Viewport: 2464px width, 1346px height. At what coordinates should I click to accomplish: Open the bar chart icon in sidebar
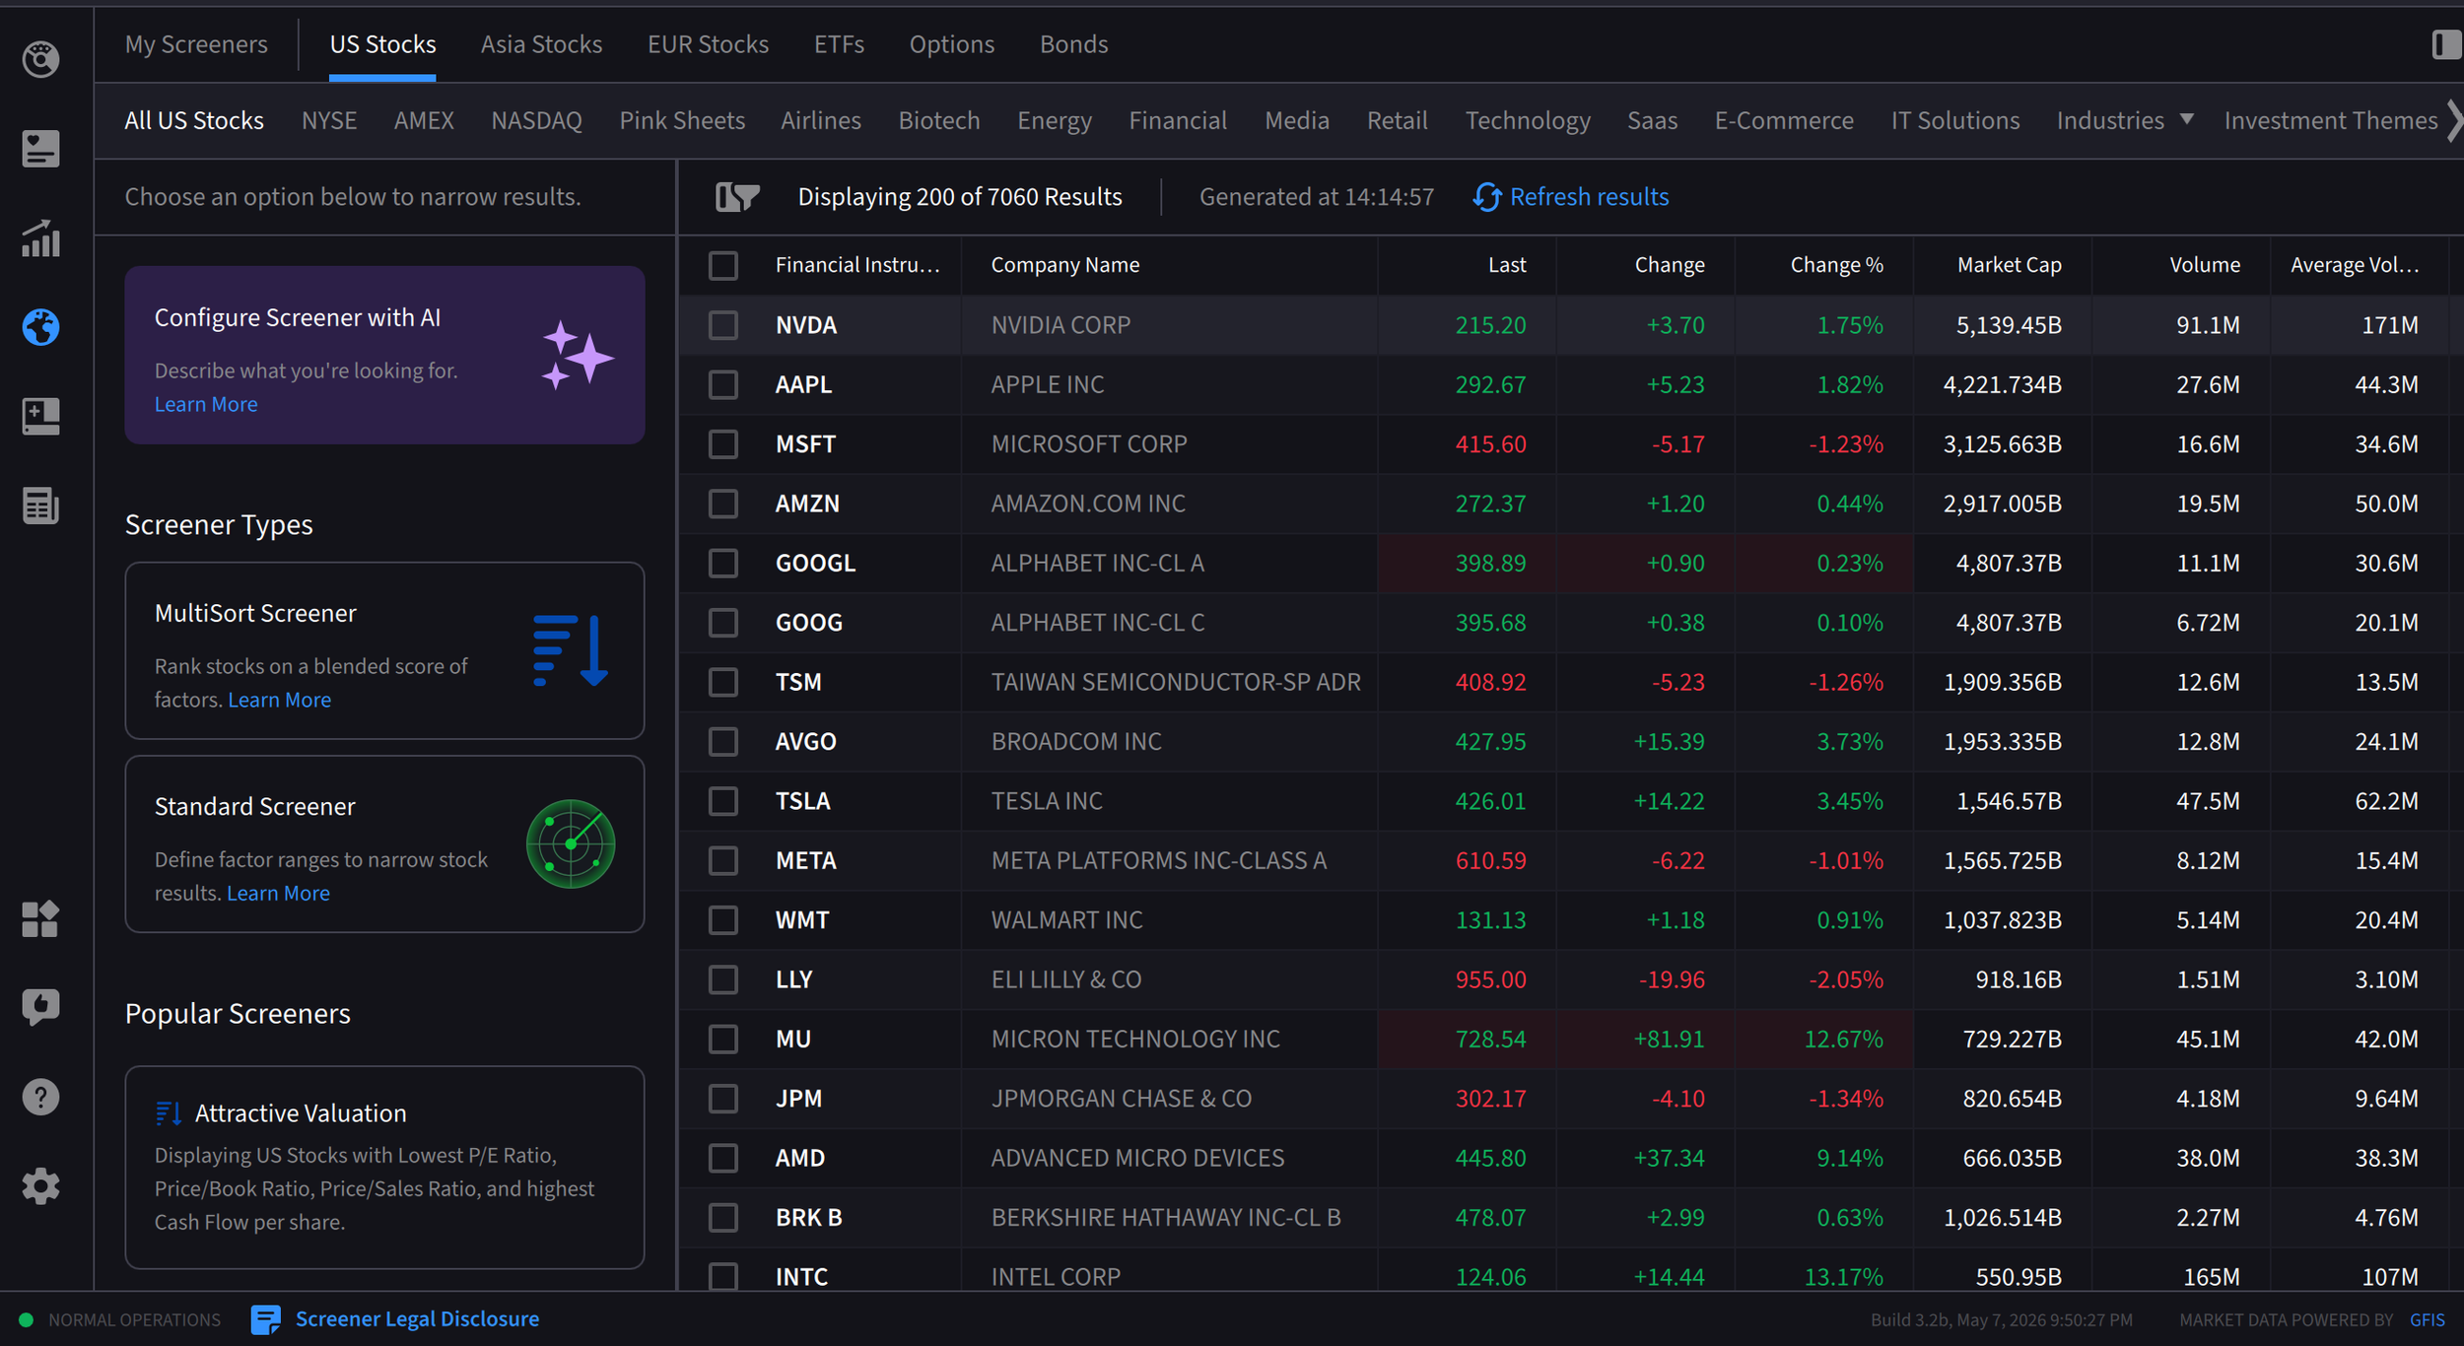pos(40,238)
